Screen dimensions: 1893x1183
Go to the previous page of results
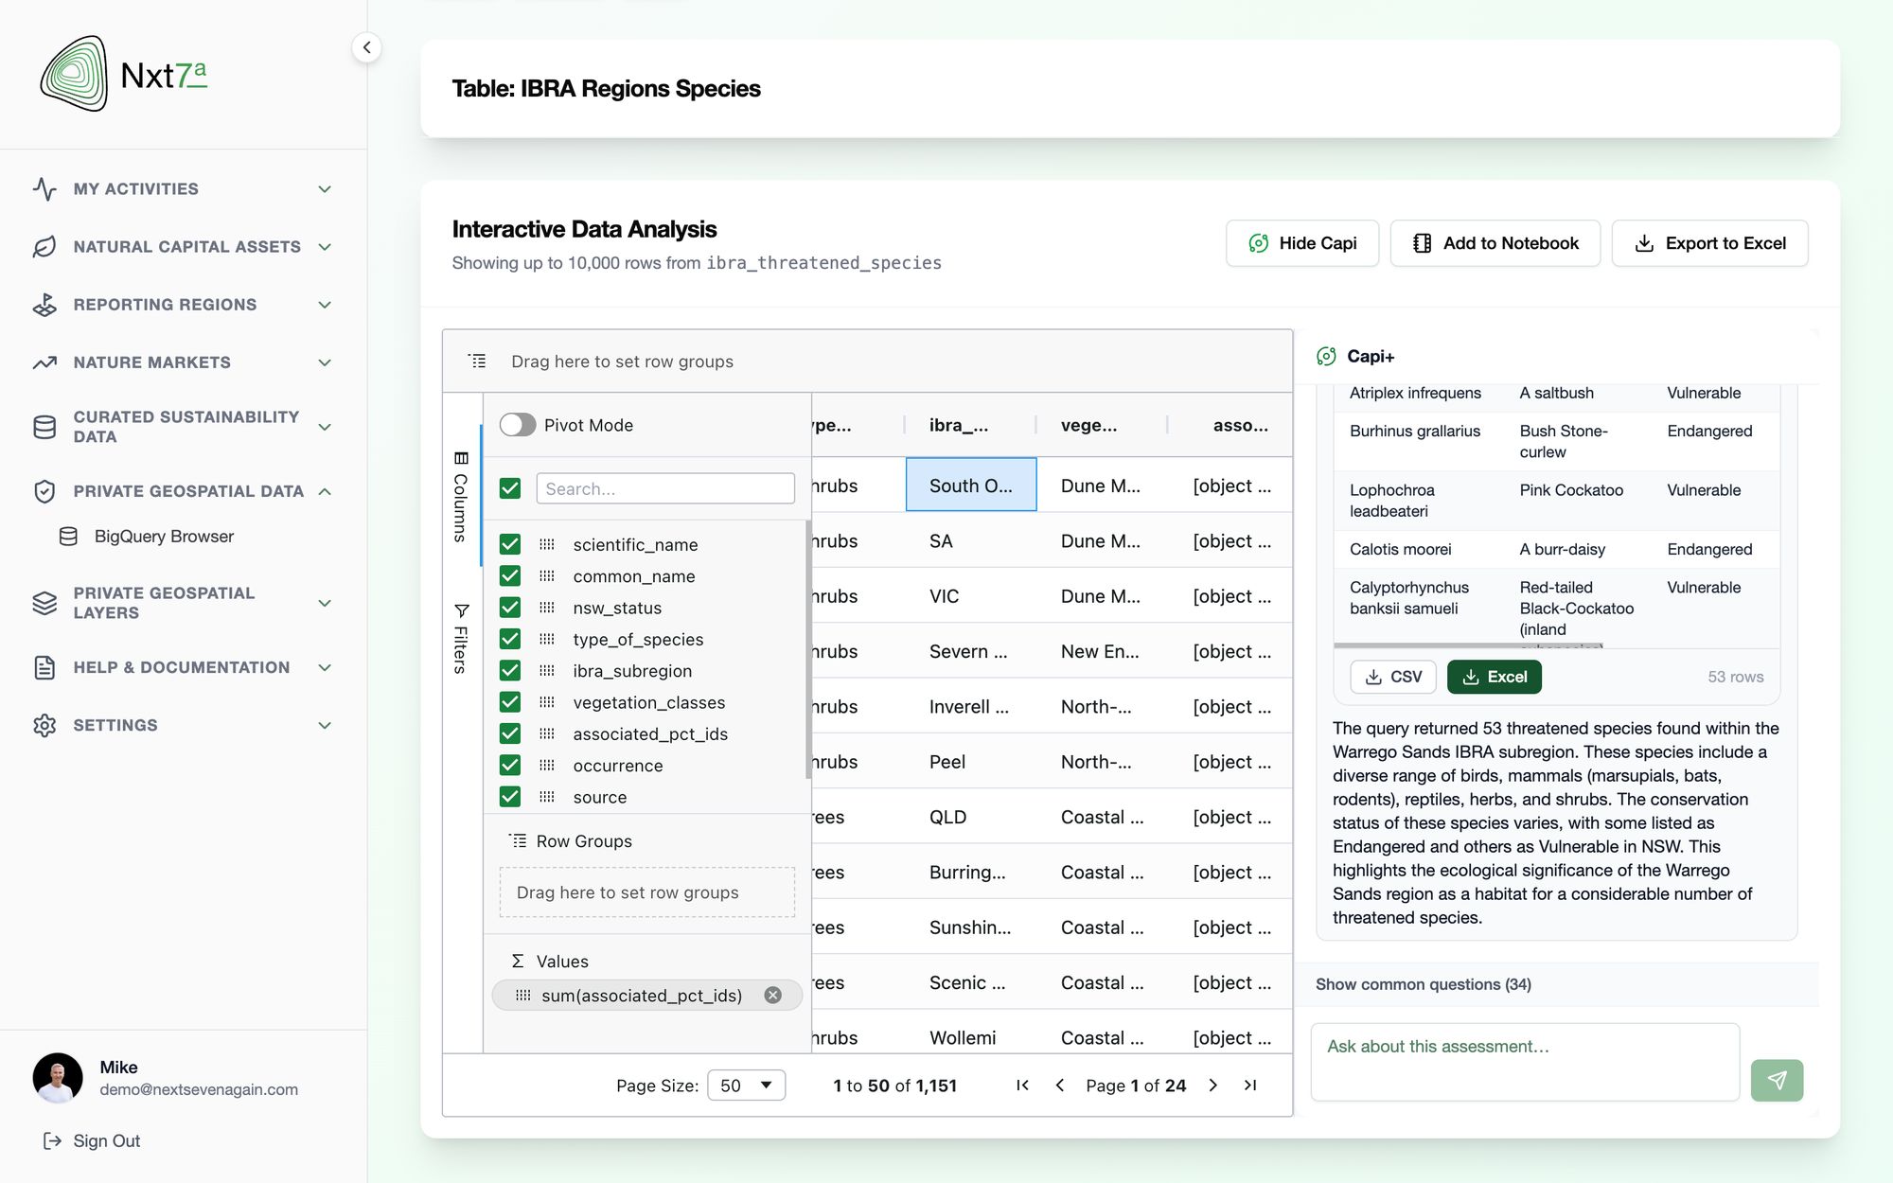(1060, 1086)
